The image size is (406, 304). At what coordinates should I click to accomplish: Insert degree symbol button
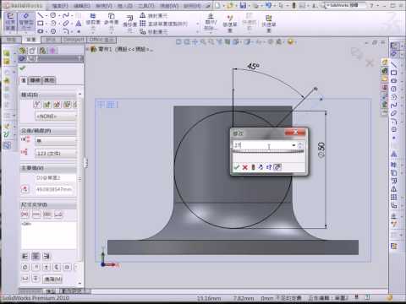36,267
